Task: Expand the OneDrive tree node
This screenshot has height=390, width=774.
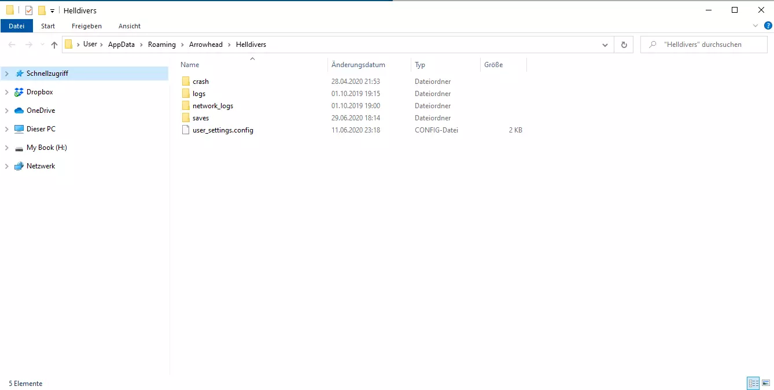Action: (x=7, y=111)
